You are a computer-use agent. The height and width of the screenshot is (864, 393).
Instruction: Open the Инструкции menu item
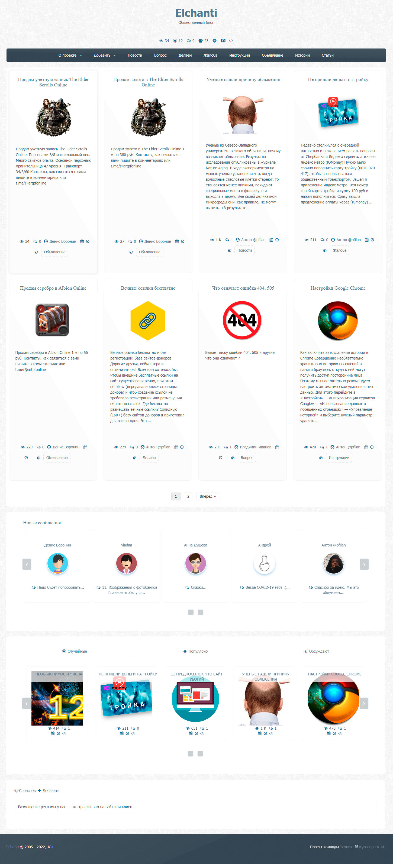(x=240, y=55)
